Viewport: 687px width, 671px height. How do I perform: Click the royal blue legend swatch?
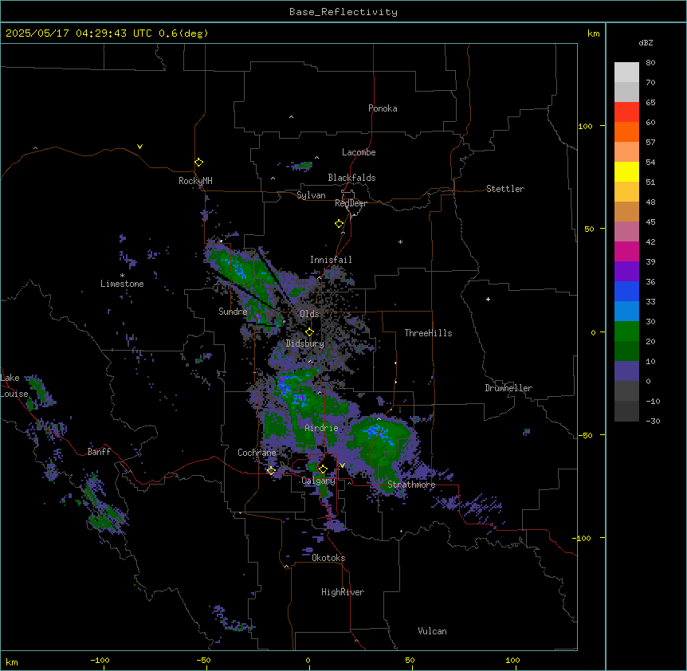click(x=626, y=291)
